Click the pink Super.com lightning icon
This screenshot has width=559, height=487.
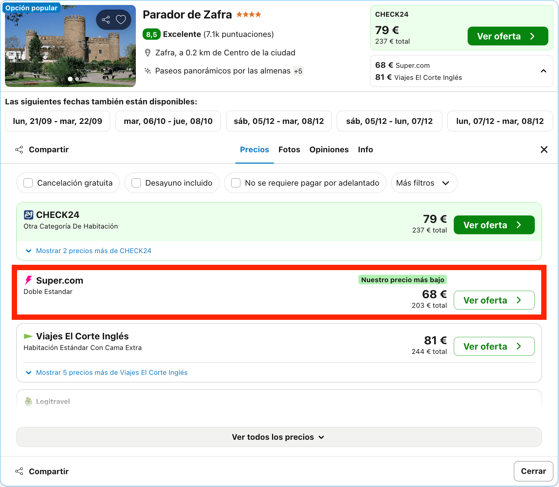[28, 280]
